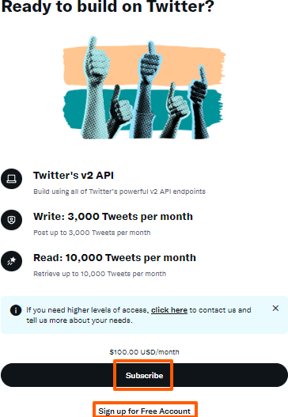
Task: Dismiss the higher access notice banner
Action: [275, 309]
